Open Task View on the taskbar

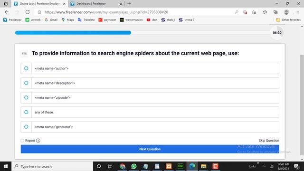click(110, 166)
